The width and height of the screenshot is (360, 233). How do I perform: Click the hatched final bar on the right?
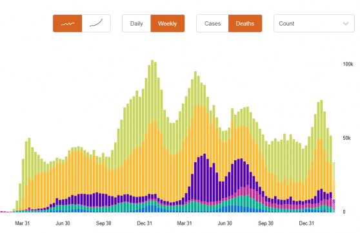pyautogui.click(x=334, y=187)
